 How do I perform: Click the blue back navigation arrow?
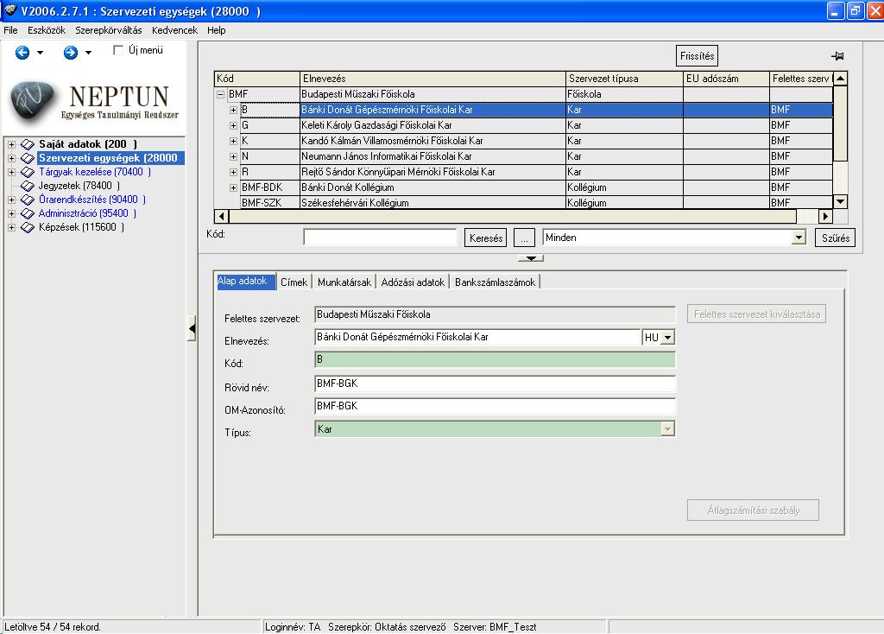tap(22, 53)
